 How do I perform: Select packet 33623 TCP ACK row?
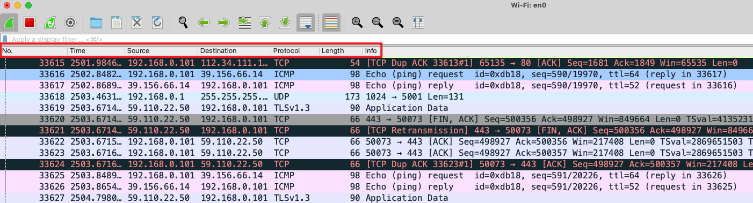376,153
